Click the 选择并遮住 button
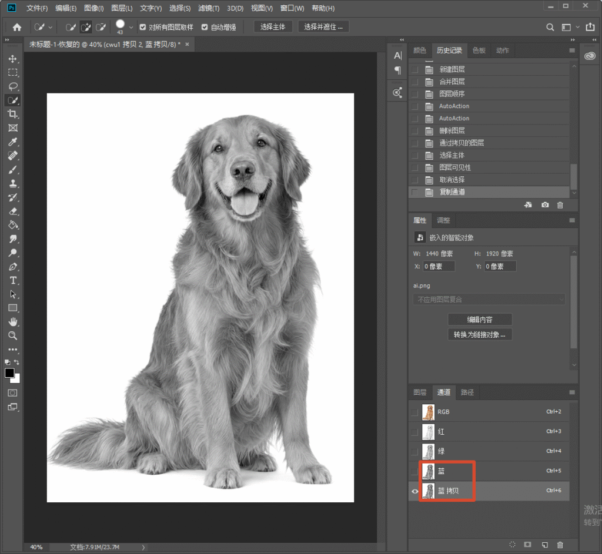The height and width of the screenshot is (554, 602). pos(323,26)
